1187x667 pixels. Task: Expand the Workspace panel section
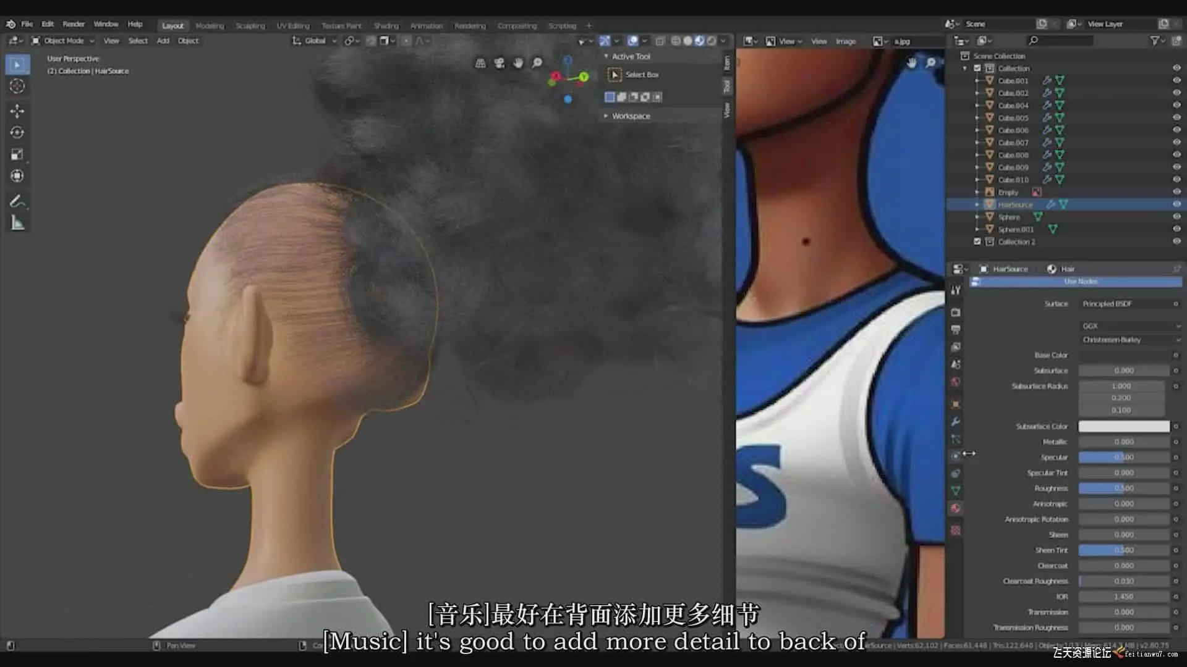(631, 116)
